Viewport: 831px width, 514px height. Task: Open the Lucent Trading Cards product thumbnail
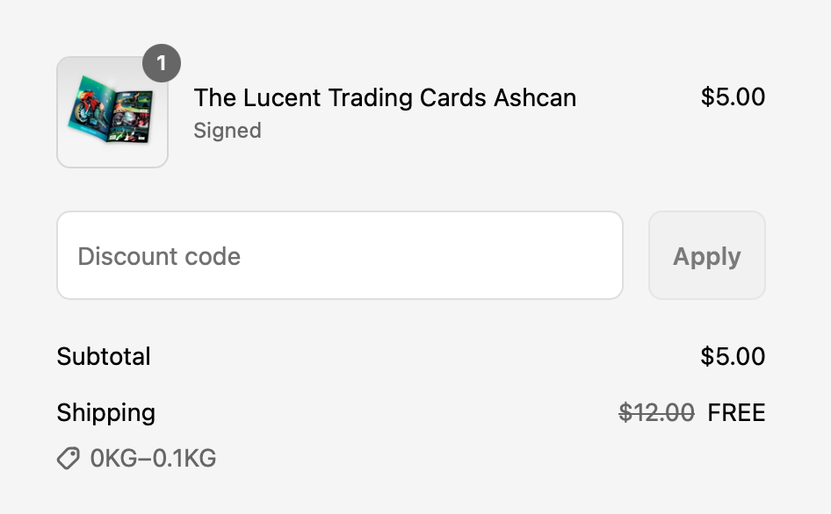(112, 112)
